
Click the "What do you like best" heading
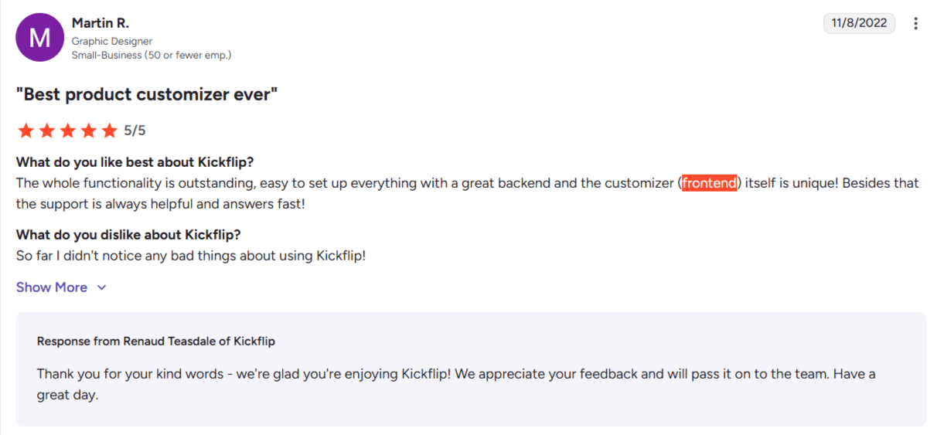point(135,162)
